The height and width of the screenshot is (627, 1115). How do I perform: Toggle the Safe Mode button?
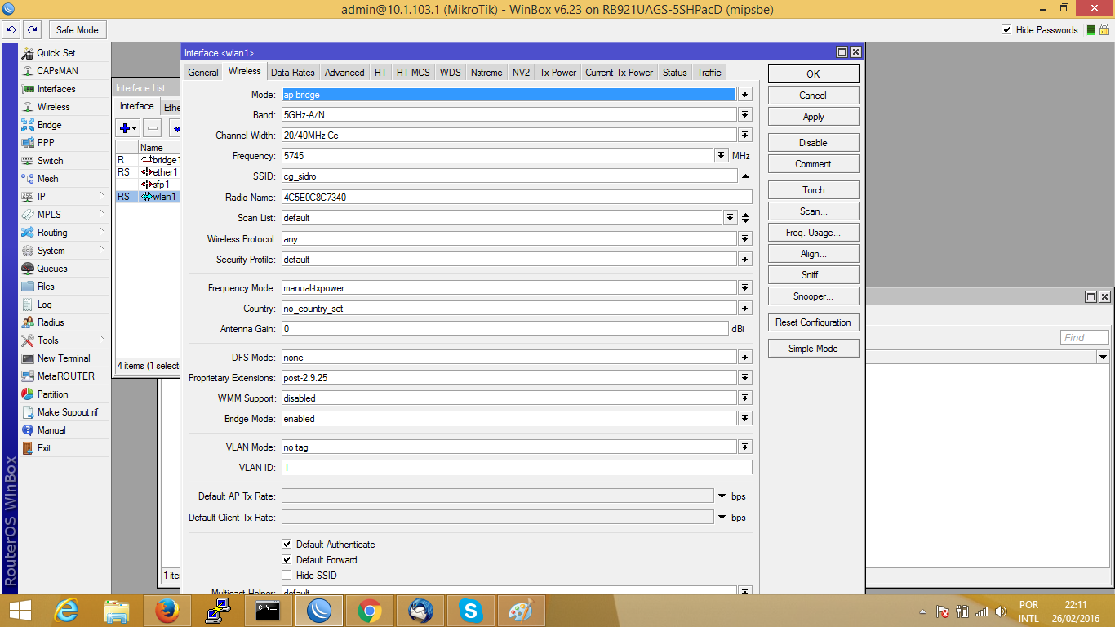coord(77,30)
